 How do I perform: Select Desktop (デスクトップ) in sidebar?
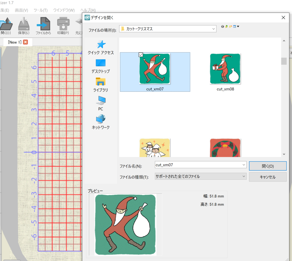coord(100,66)
